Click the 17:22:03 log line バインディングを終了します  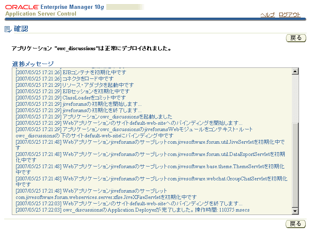(x=129, y=204)
